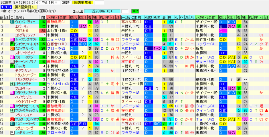Click the レース名・1走前 column header
Viewport: 269px width, 137px height.
pos(58,17)
